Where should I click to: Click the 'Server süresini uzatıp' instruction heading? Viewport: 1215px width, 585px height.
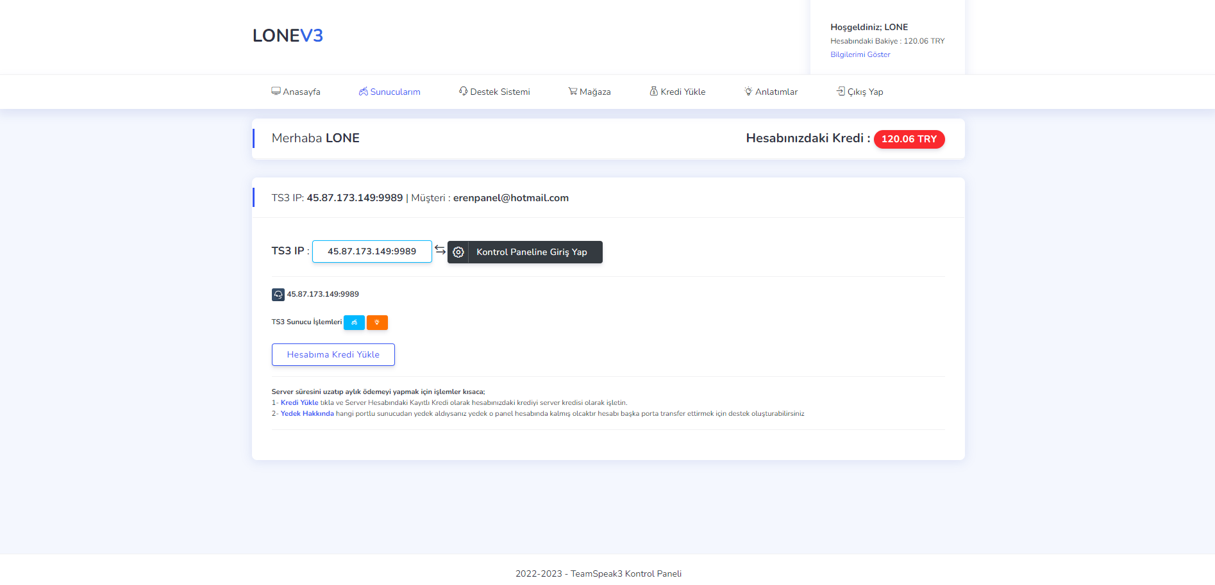[378, 392]
